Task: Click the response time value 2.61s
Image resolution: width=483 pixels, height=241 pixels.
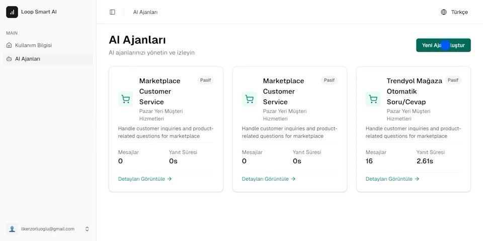Action: coord(425,161)
